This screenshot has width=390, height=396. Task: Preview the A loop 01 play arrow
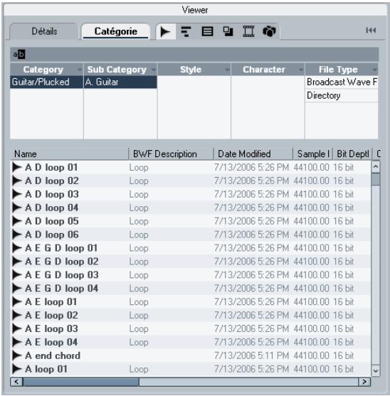coord(17,369)
